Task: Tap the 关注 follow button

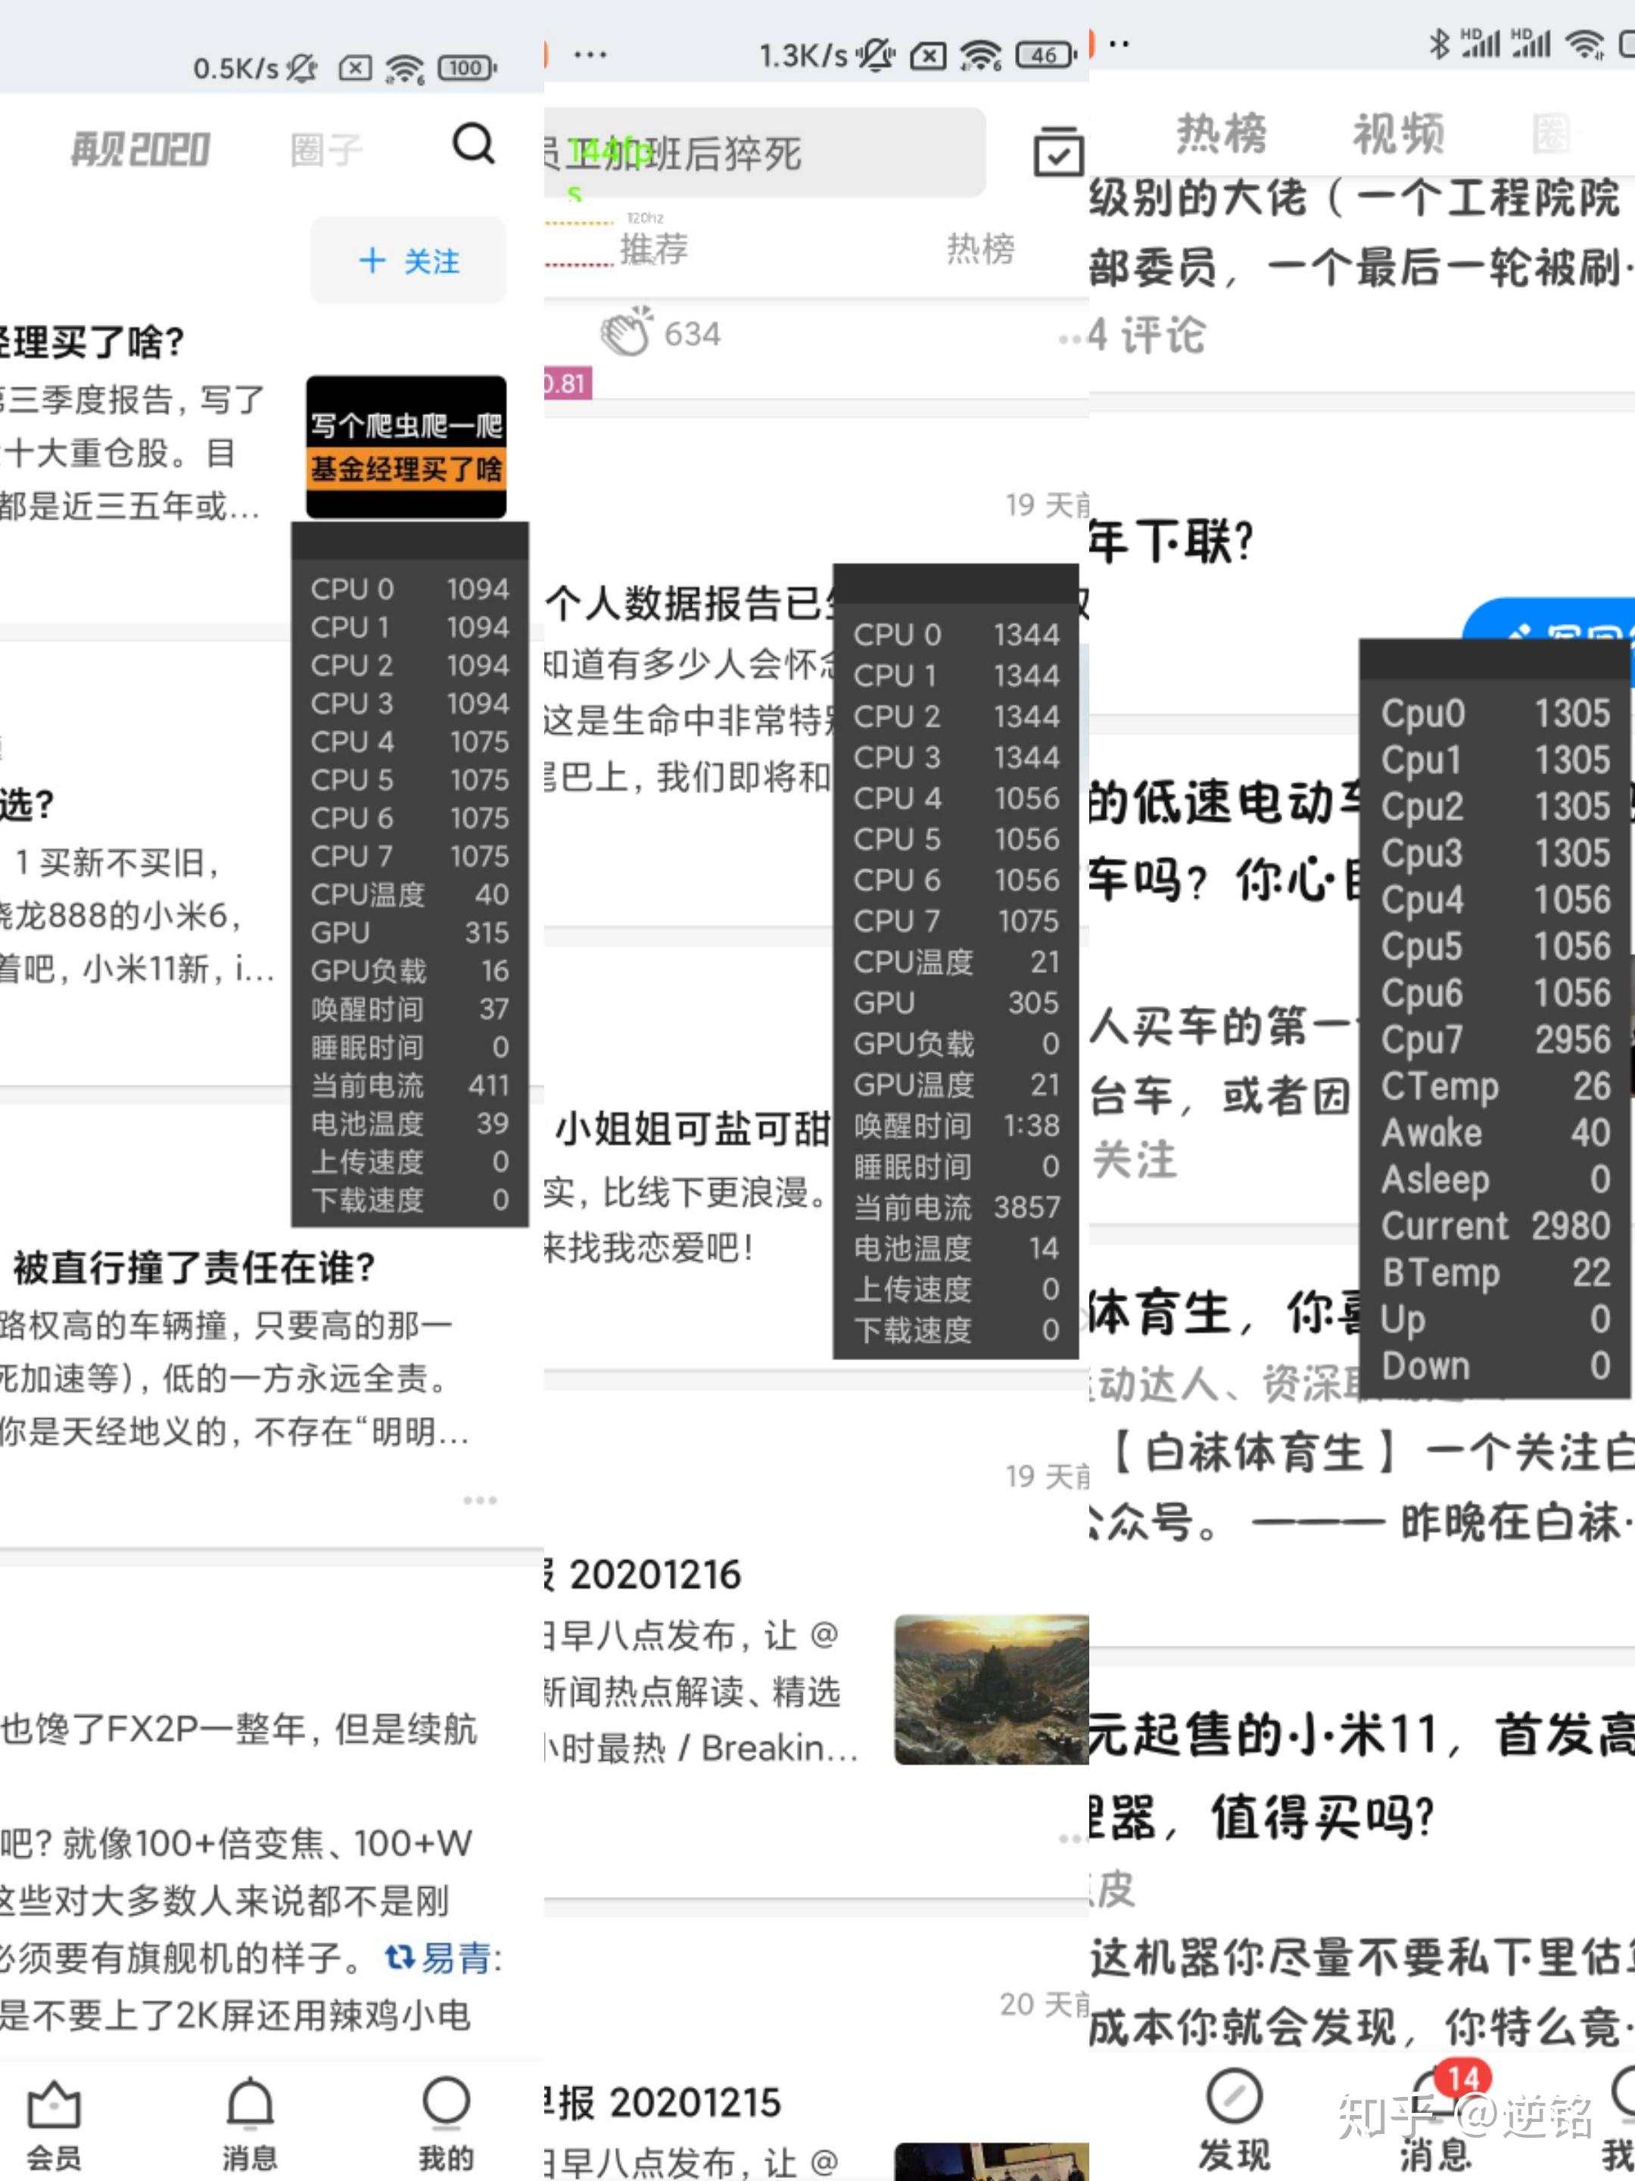Action: (x=408, y=261)
